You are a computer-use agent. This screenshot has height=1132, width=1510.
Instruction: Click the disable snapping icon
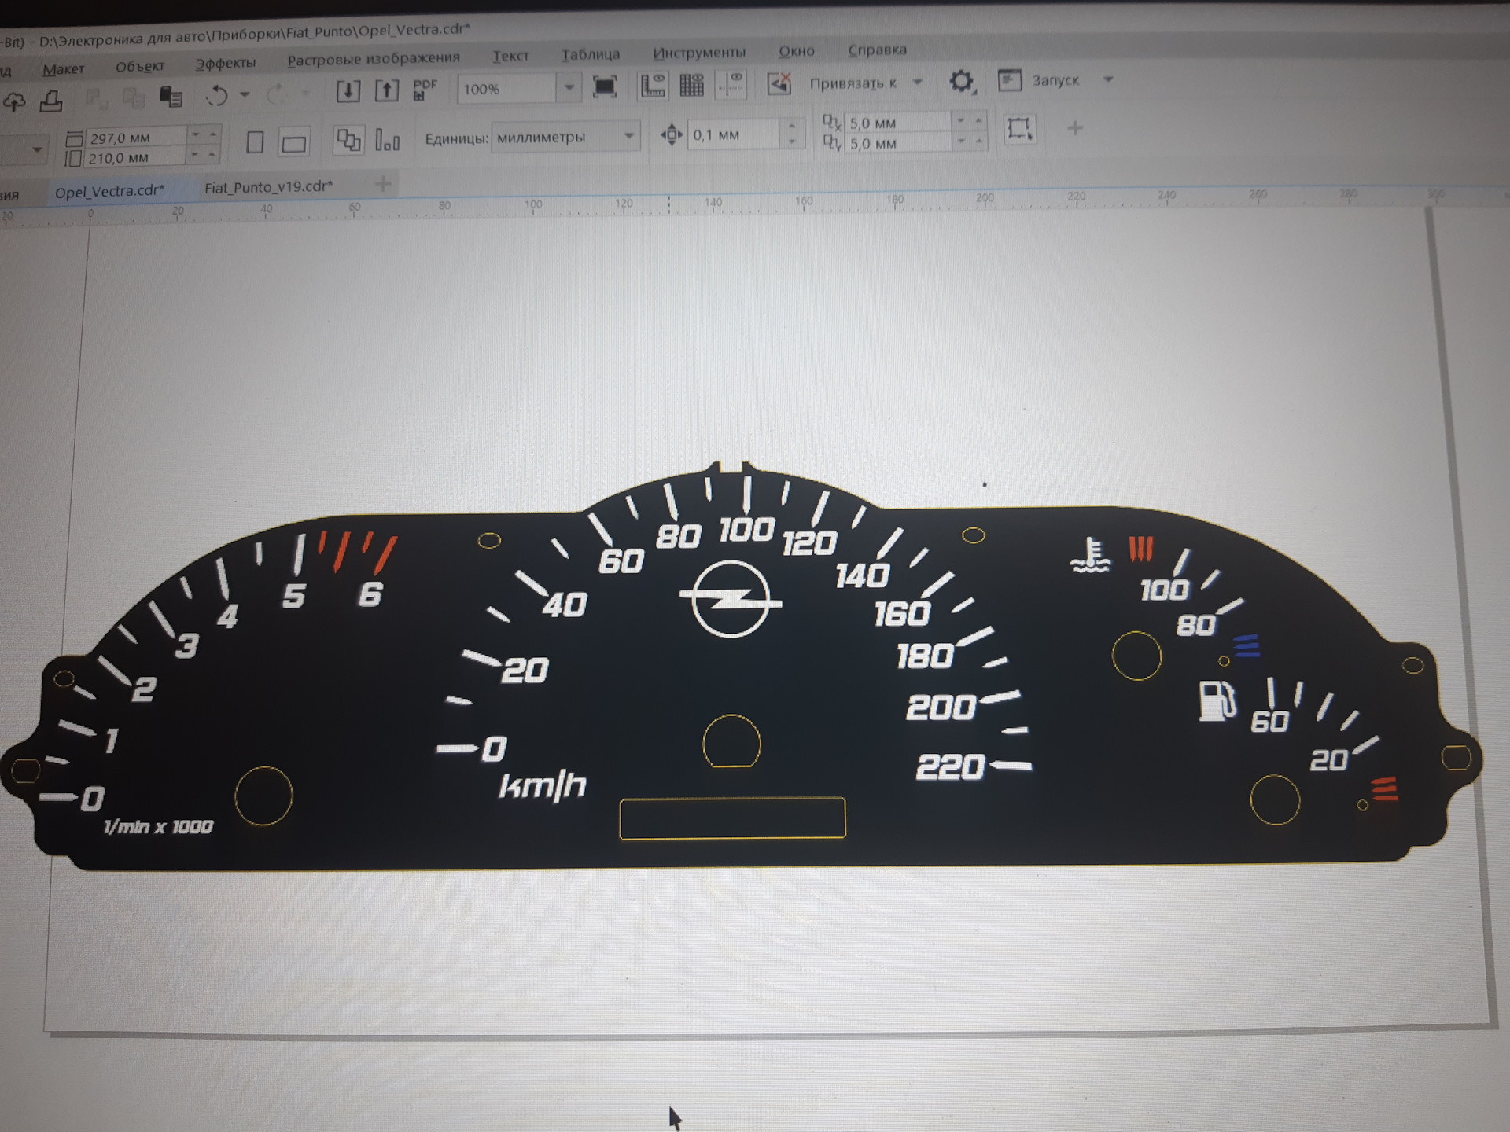click(x=779, y=83)
